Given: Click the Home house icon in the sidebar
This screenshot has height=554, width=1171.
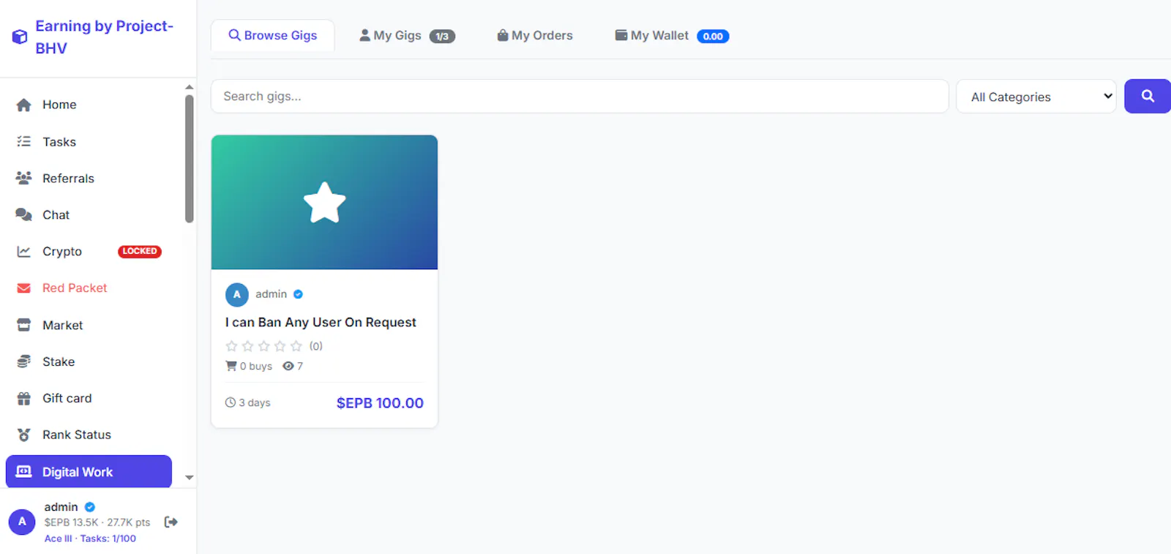Looking at the screenshot, I should tap(23, 105).
